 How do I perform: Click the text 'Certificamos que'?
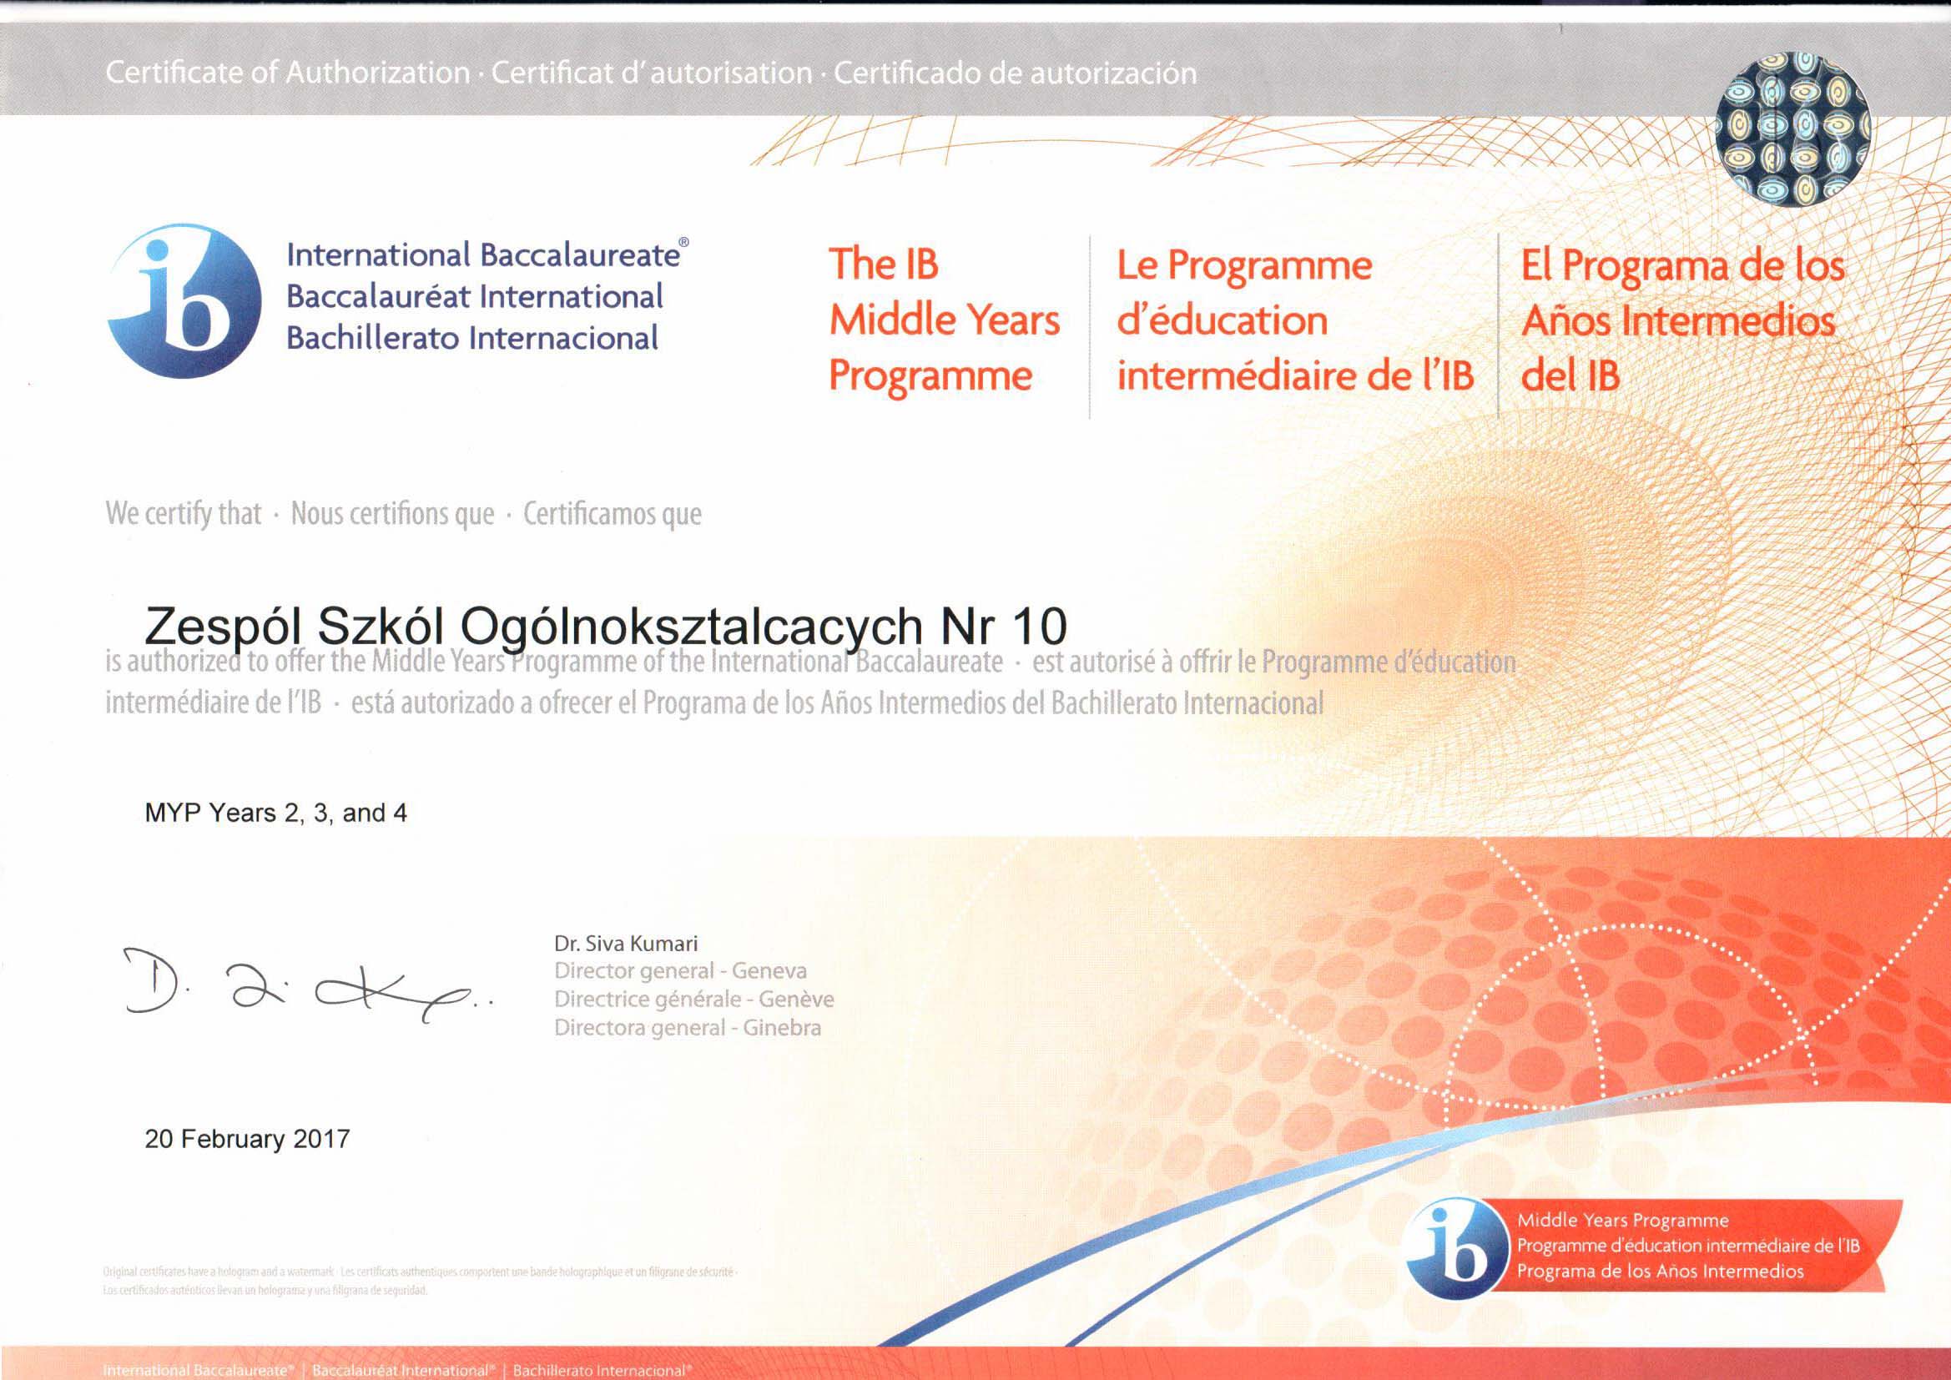612,513
